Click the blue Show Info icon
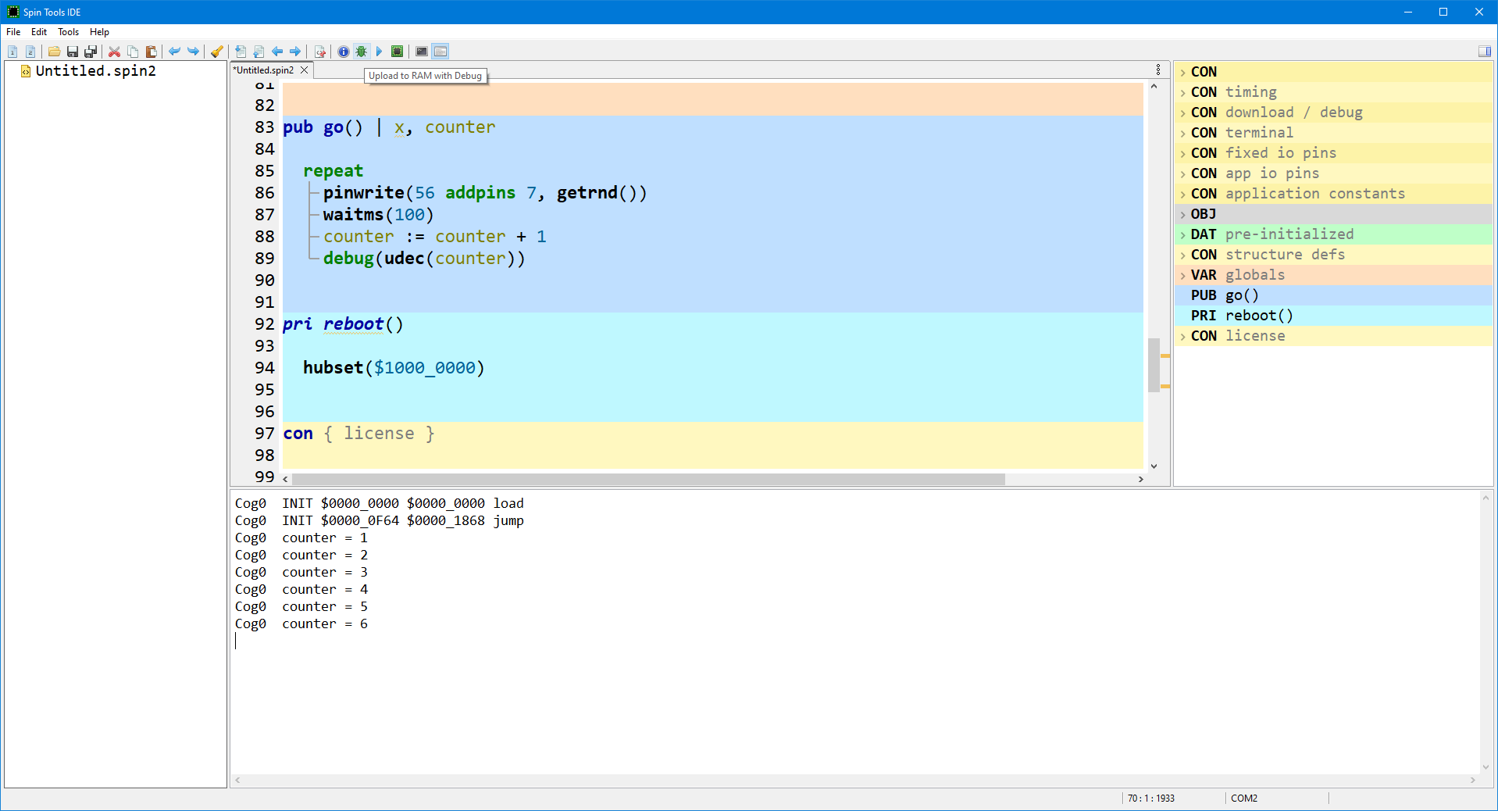Viewport: 1498px width, 811px height. [x=343, y=52]
